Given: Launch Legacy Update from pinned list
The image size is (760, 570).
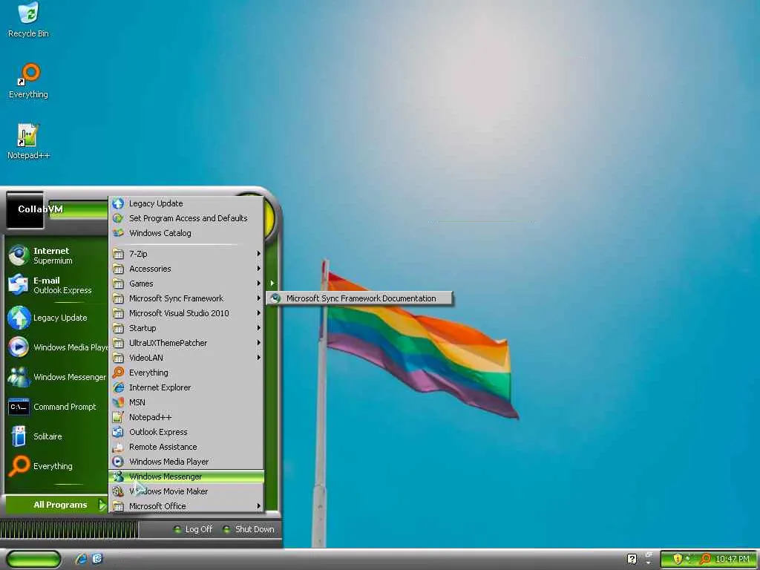Looking at the screenshot, I should tap(56, 318).
